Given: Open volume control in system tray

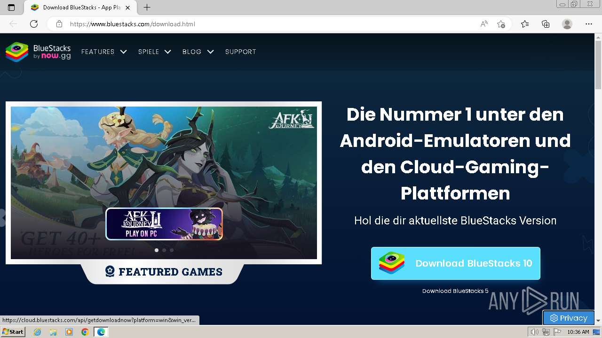Looking at the screenshot, I should click(535, 332).
